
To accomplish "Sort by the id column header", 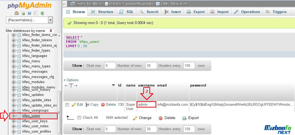I will pos(119,85).
